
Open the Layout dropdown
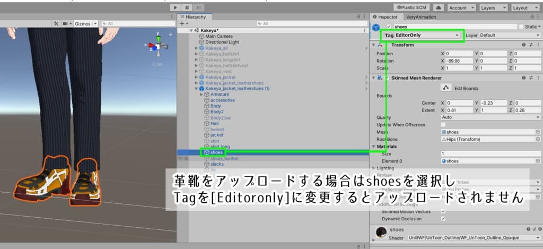[x=525, y=7]
